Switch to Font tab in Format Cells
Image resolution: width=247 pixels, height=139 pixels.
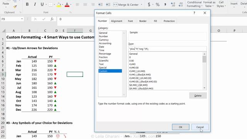click(x=130, y=21)
